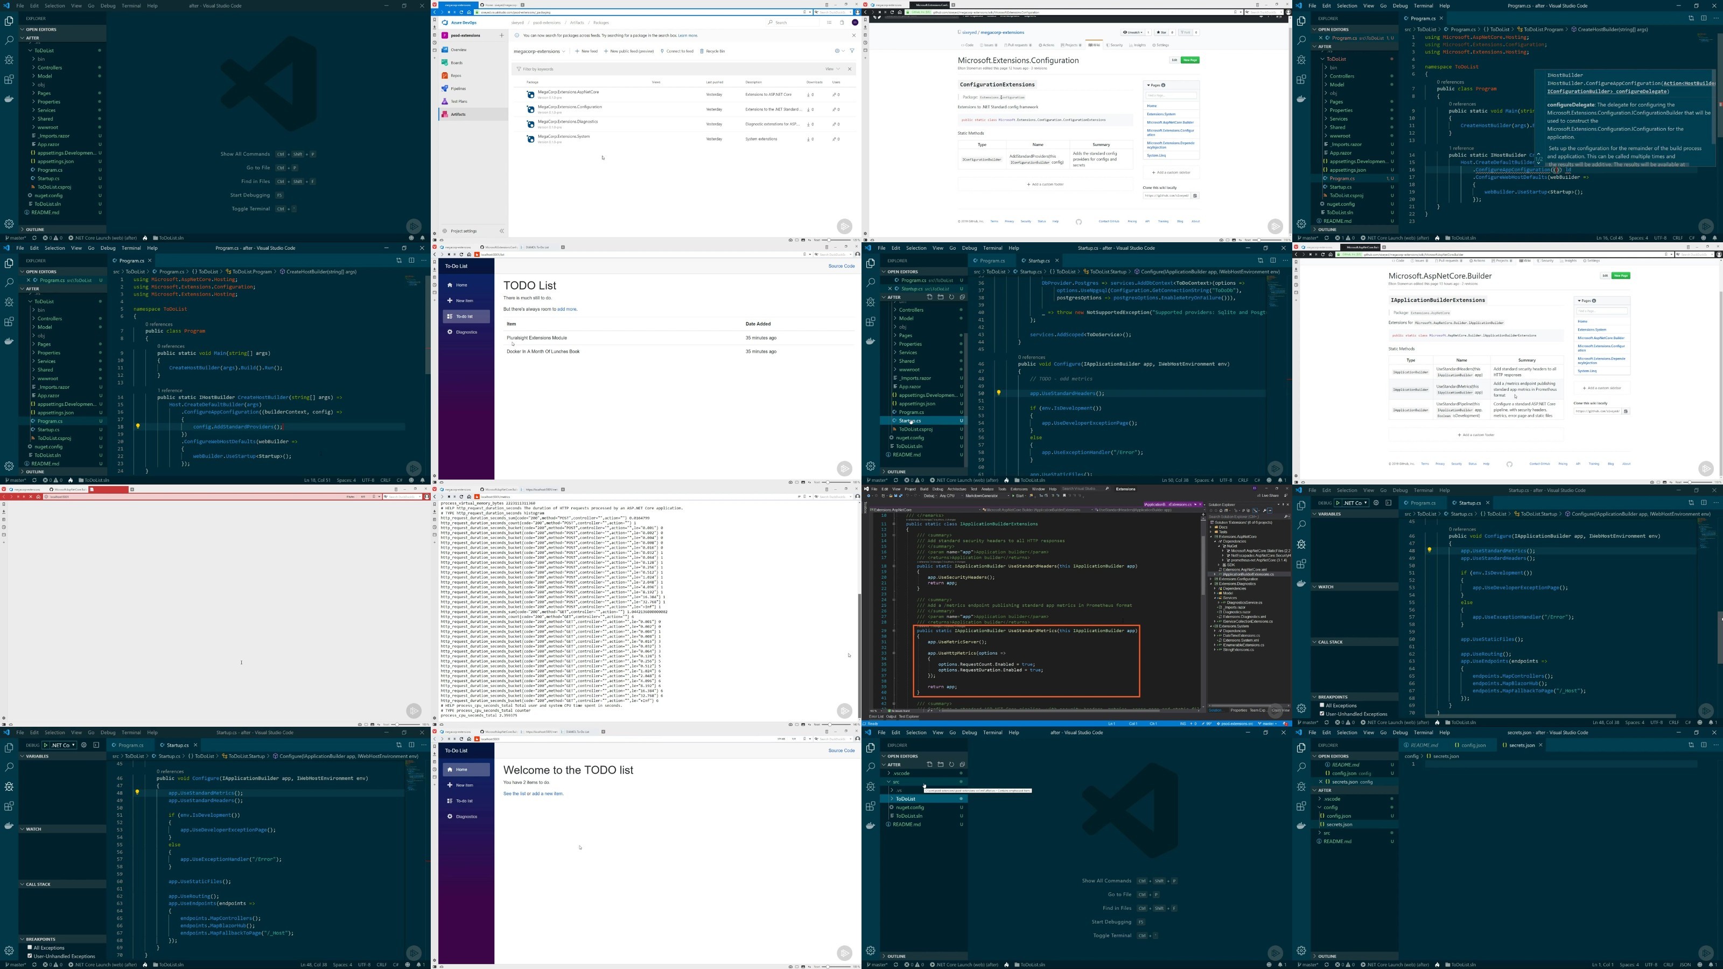Open the MegaCorp.Extensions.Diagnostics package row

tap(684, 124)
